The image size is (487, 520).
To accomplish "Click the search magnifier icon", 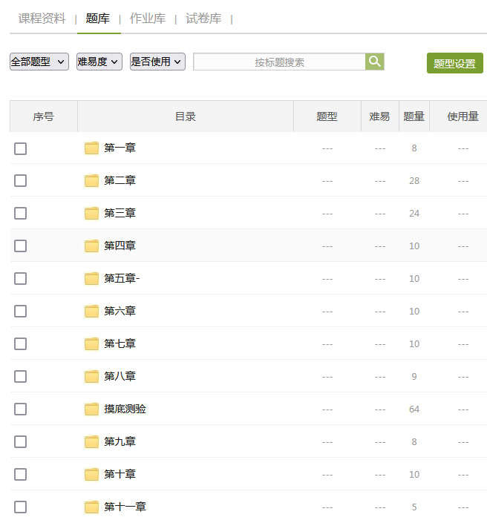I will click(375, 62).
